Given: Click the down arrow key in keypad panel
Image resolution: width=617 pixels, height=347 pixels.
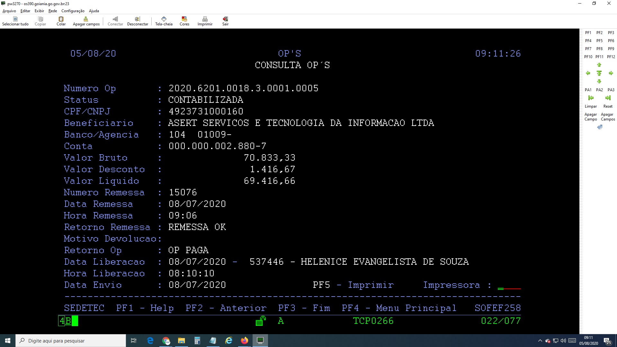Looking at the screenshot, I should click(599, 82).
